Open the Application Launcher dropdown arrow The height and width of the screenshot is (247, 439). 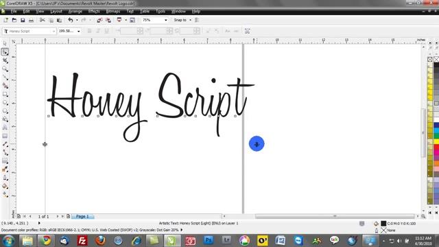pos(126,20)
